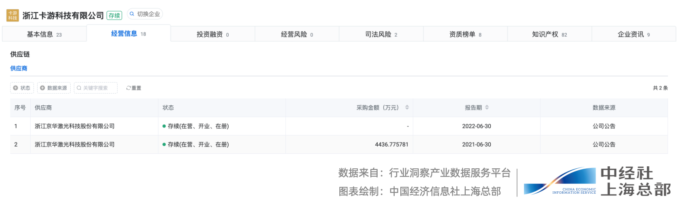Image resolution: width=677 pixels, height=201 pixels.
Task: Select the 供应商 sub-tab under 供应链
Action: pos(19,68)
